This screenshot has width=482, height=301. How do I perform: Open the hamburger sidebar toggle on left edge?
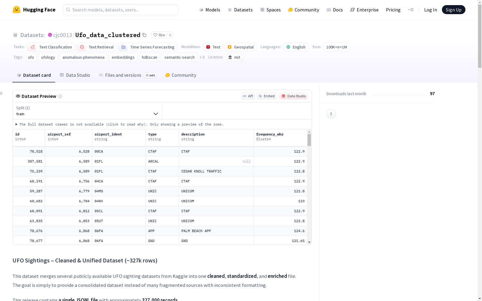(2, 93)
